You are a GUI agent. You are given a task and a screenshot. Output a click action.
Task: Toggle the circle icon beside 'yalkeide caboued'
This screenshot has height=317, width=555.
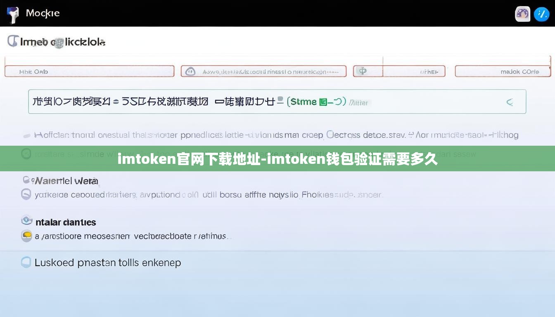point(26,194)
